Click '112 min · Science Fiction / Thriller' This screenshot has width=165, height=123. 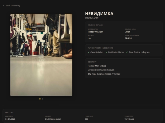click(x=104, y=74)
